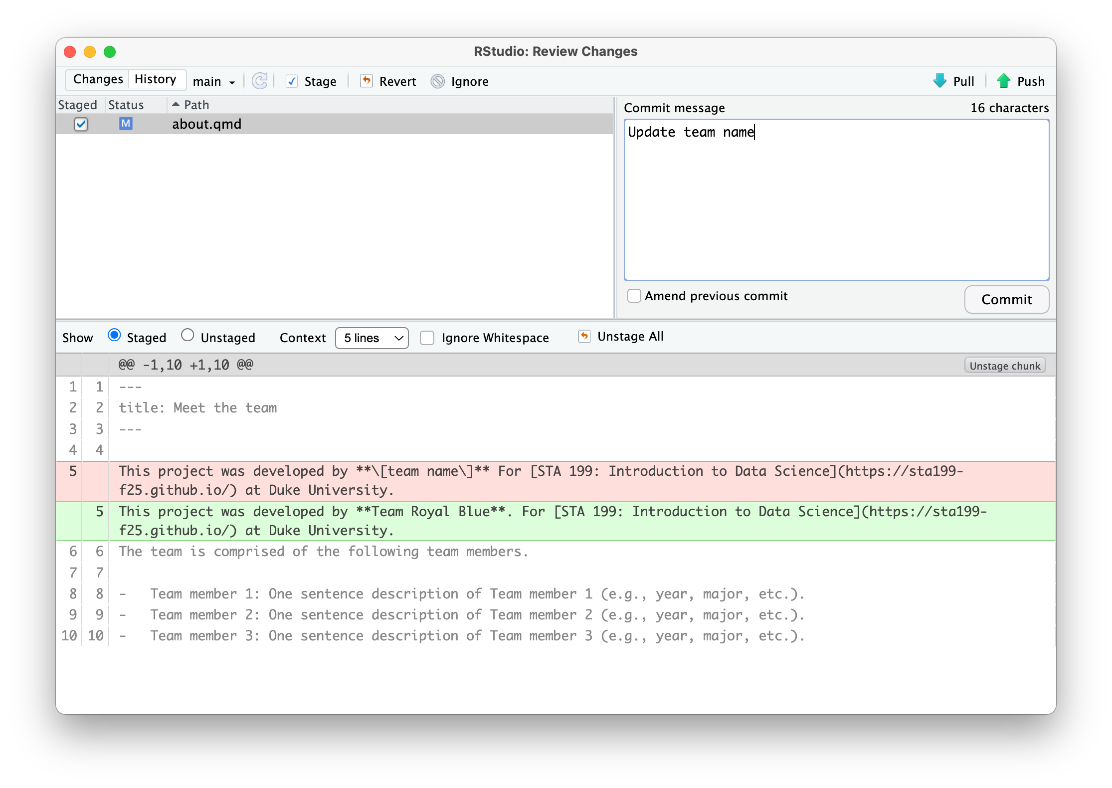Viewport: 1112px width, 788px height.
Task: Open the main branch dropdown
Action: coord(214,81)
